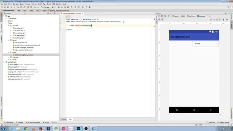Click the Preview panel settings gear icon
The width and height of the screenshot is (233, 131).
coord(225,13)
